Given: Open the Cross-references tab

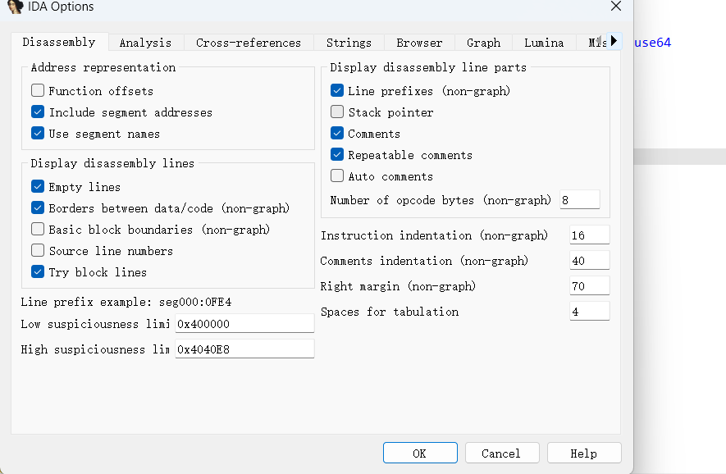Looking at the screenshot, I should [x=248, y=43].
